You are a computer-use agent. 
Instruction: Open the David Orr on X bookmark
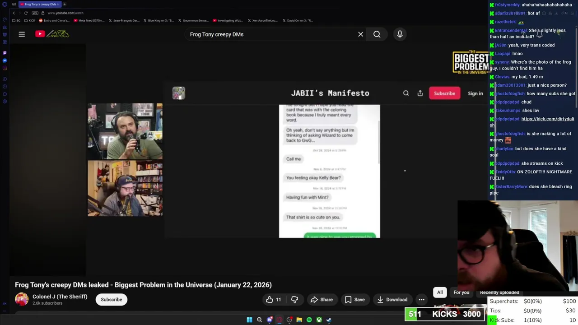click(x=297, y=20)
